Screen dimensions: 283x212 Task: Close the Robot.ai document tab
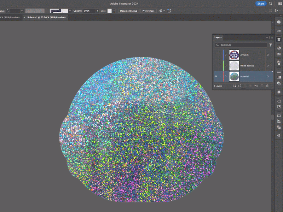(25, 17)
